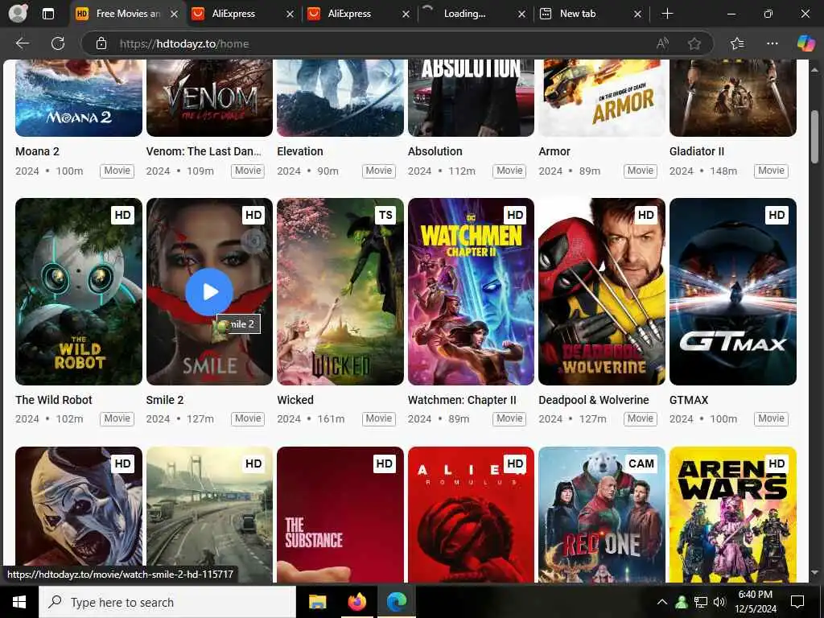Open the Settings and more ellipsis menu

[x=772, y=43]
